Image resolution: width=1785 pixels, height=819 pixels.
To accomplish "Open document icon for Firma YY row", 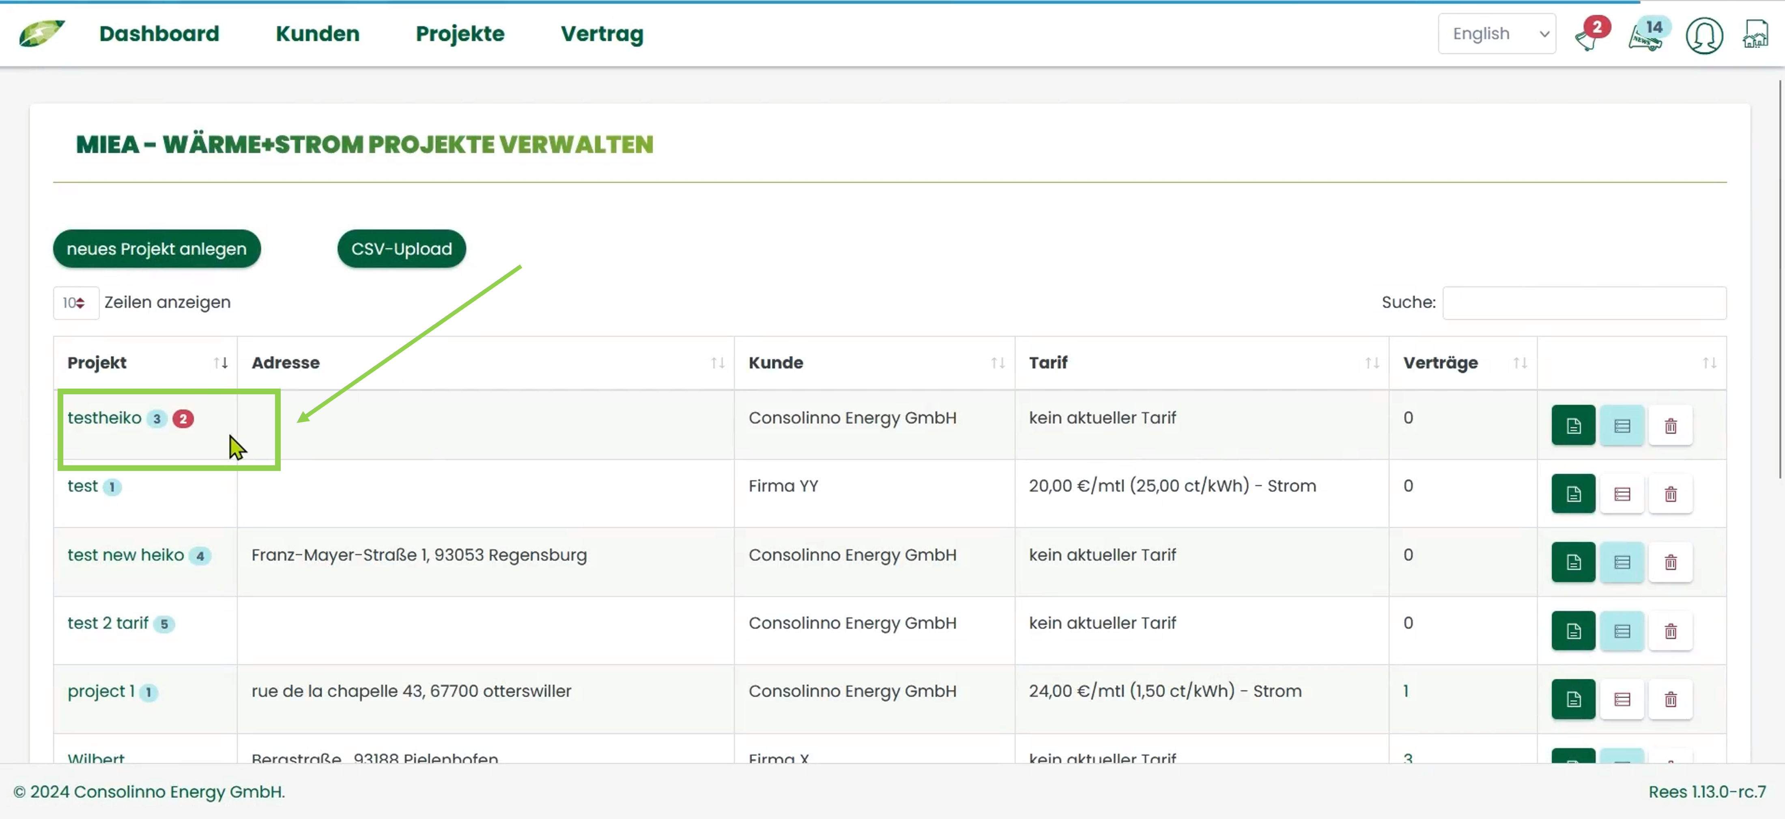I will click(1573, 493).
